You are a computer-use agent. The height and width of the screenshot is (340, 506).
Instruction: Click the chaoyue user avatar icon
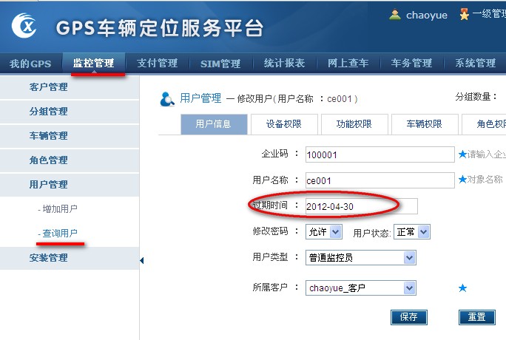click(x=396, y=15)
